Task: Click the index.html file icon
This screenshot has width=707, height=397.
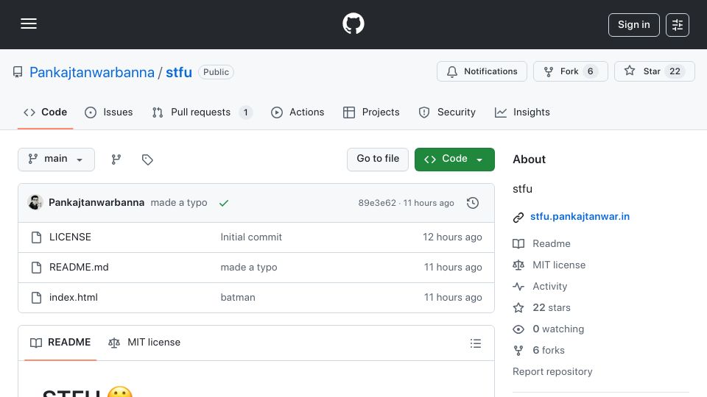Action: click(x=37, y=298)
